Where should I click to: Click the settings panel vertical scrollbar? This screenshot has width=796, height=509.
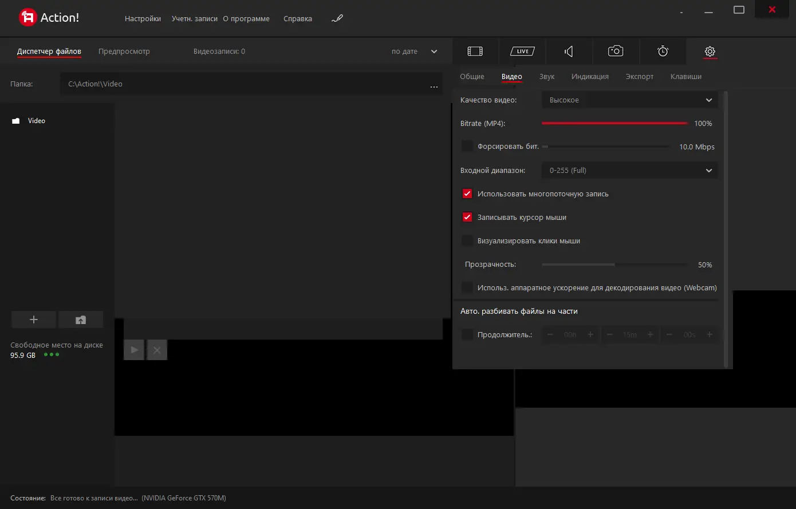pos(726,229)
